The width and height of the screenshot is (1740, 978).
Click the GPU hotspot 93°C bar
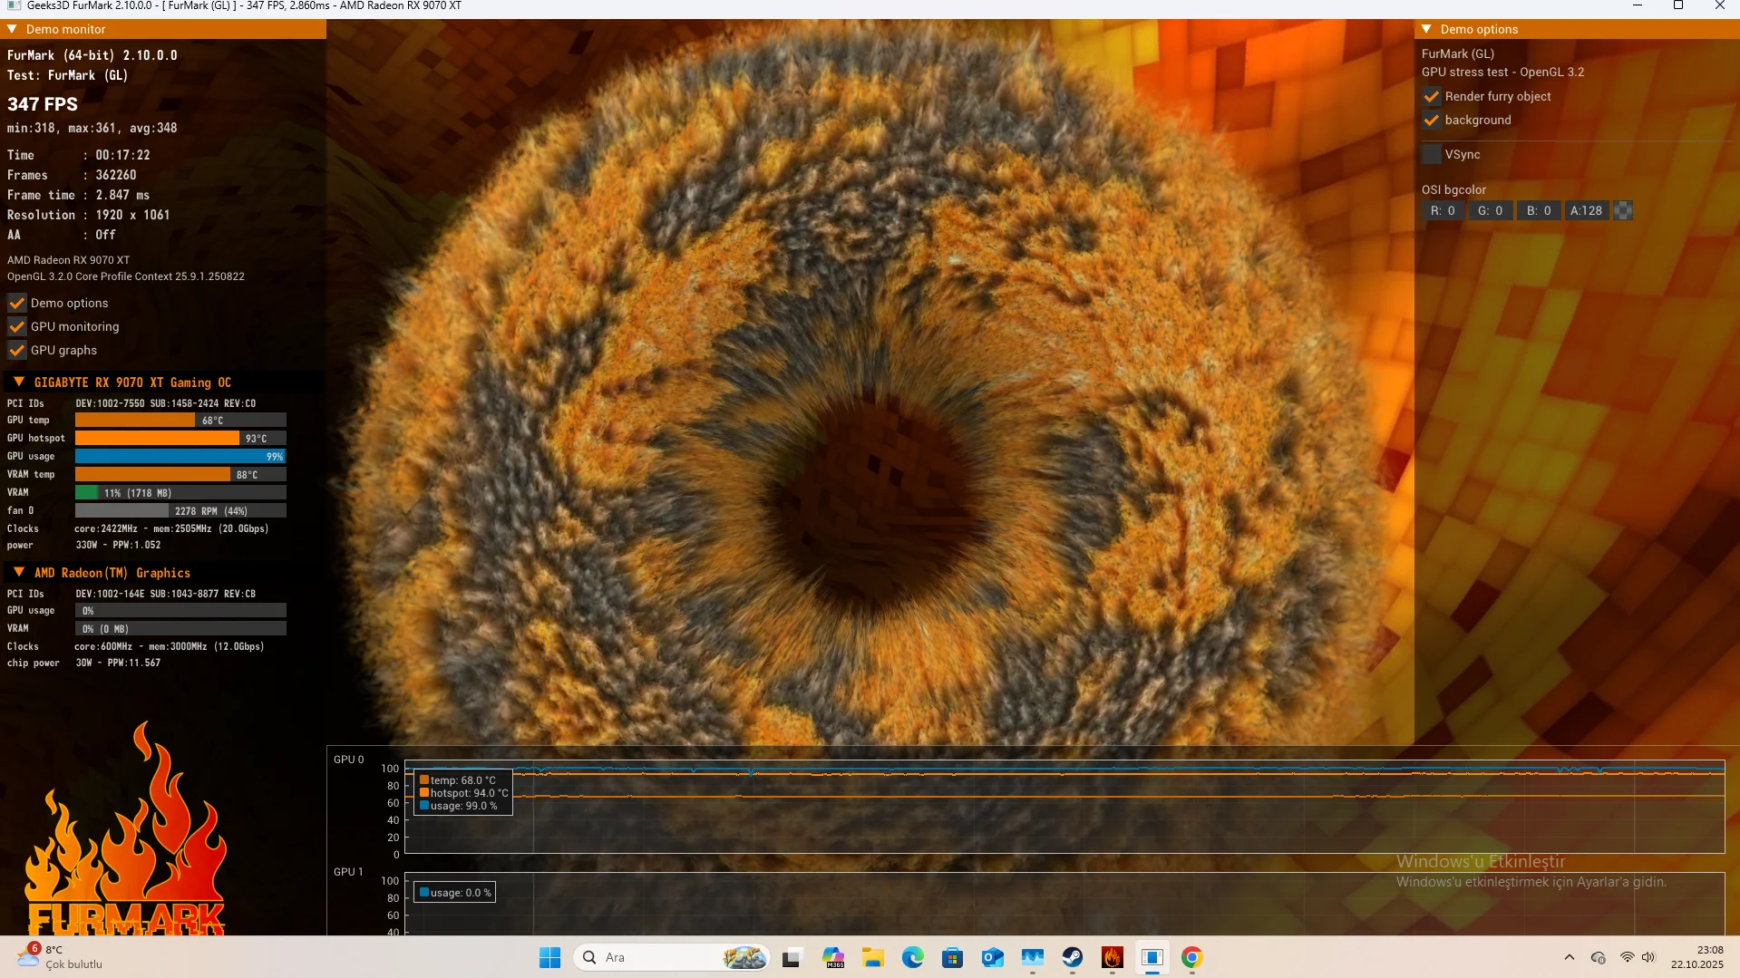(x=180, y=438)
